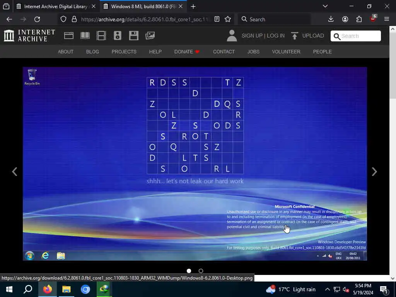Open the BLOG menu item

tap(92, 52)
